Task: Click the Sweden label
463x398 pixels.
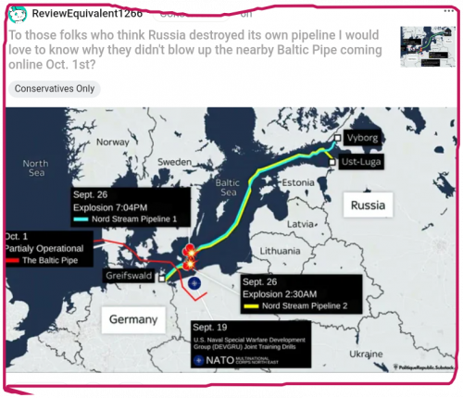Action: tap(174, 162)
